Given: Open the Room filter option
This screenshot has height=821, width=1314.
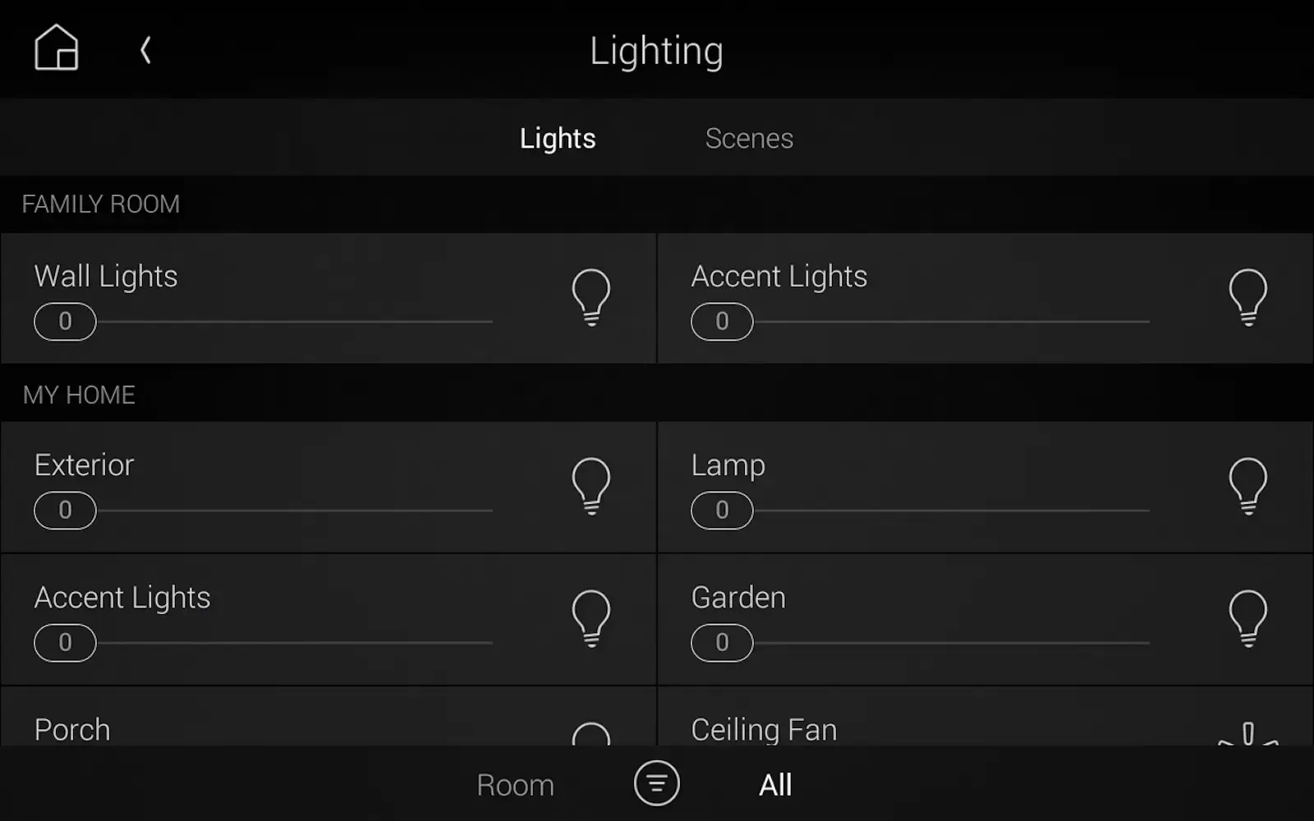Looking at the screenshot, I should pyautogui.click(x=513, y=784).
